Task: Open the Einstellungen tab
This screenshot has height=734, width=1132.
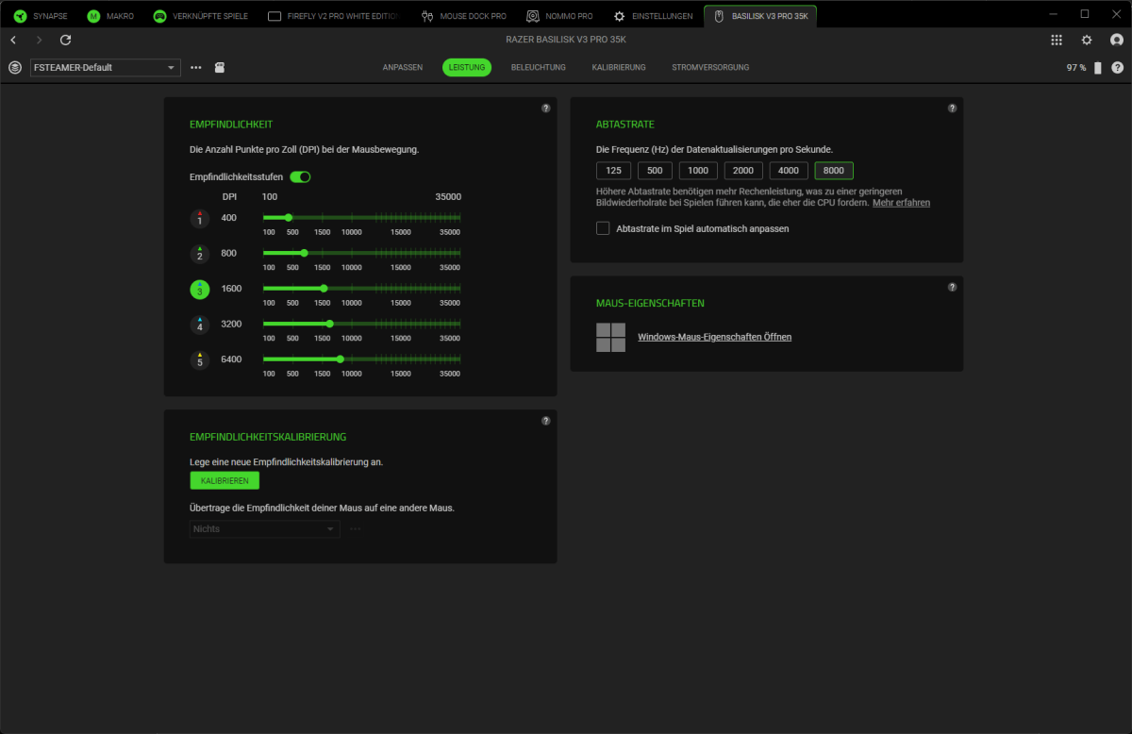Action: tap(652, 16)
